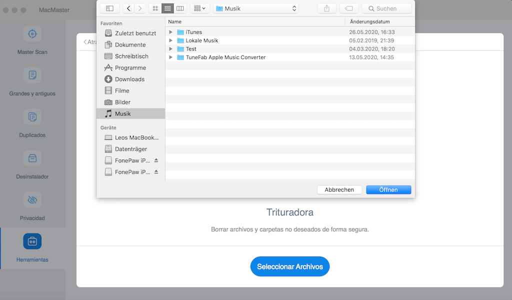The image size is (512, 300).
Task: Select Privacidad eye icon
Action: (32, 200)
